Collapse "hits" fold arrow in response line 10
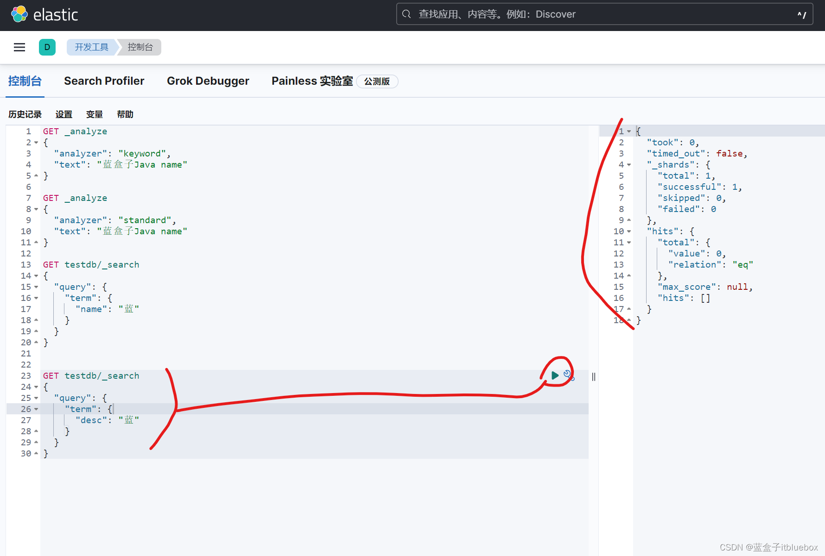The height and width of the screenshot is (556, 825). coord(629,231)
